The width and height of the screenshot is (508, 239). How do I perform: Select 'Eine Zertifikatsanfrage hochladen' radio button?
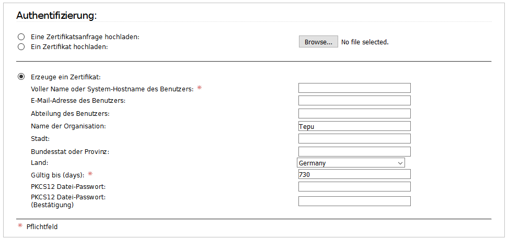coord(21,37)
